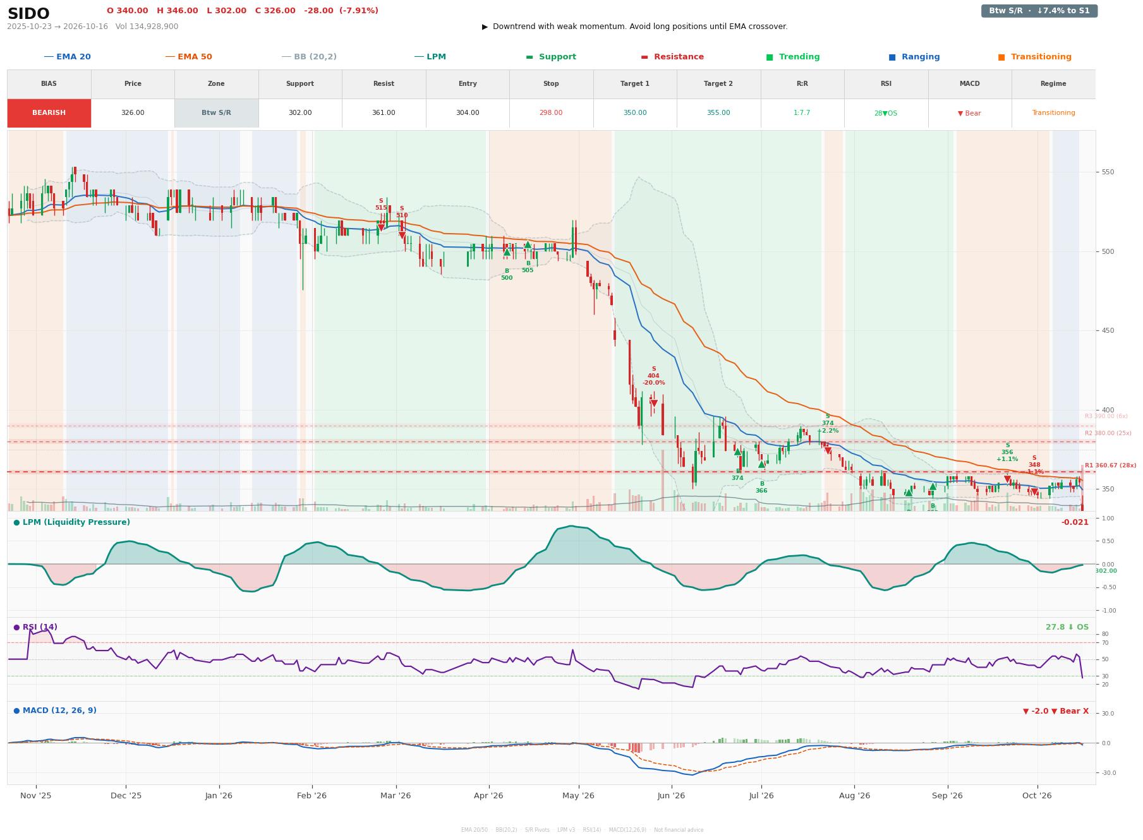Image resolution: width=1143 pixels, height=840 pixels.
Task: Click the Trending regime legend item
Action: (x=793, y=57)
